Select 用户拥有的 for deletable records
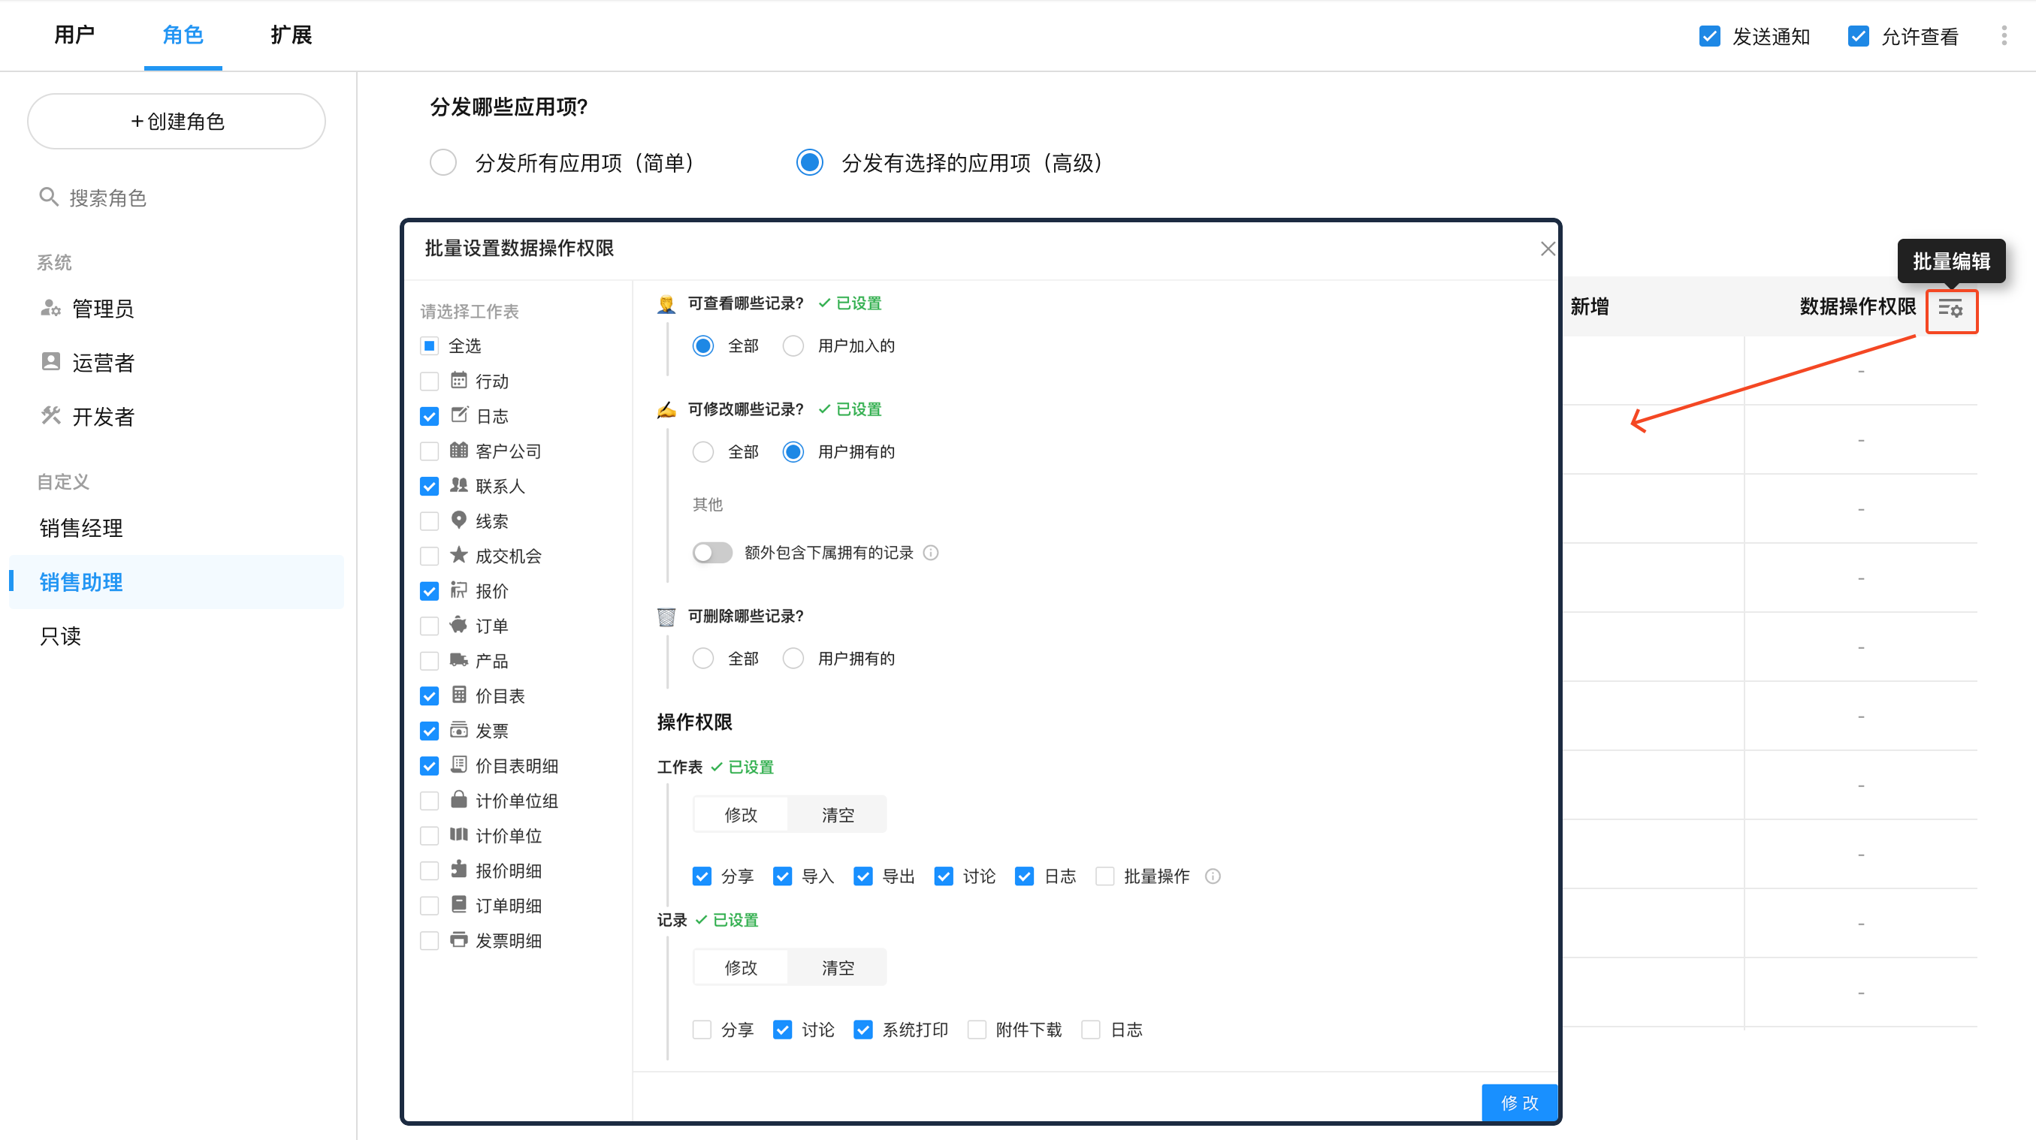 tap(793, 658)
